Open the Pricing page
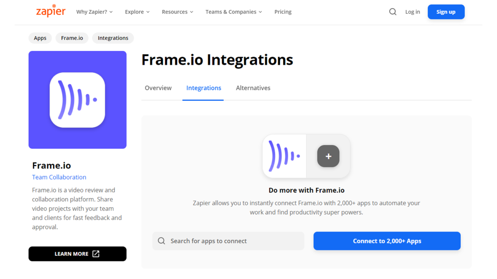The image size is (497, 279). [283, 11]
